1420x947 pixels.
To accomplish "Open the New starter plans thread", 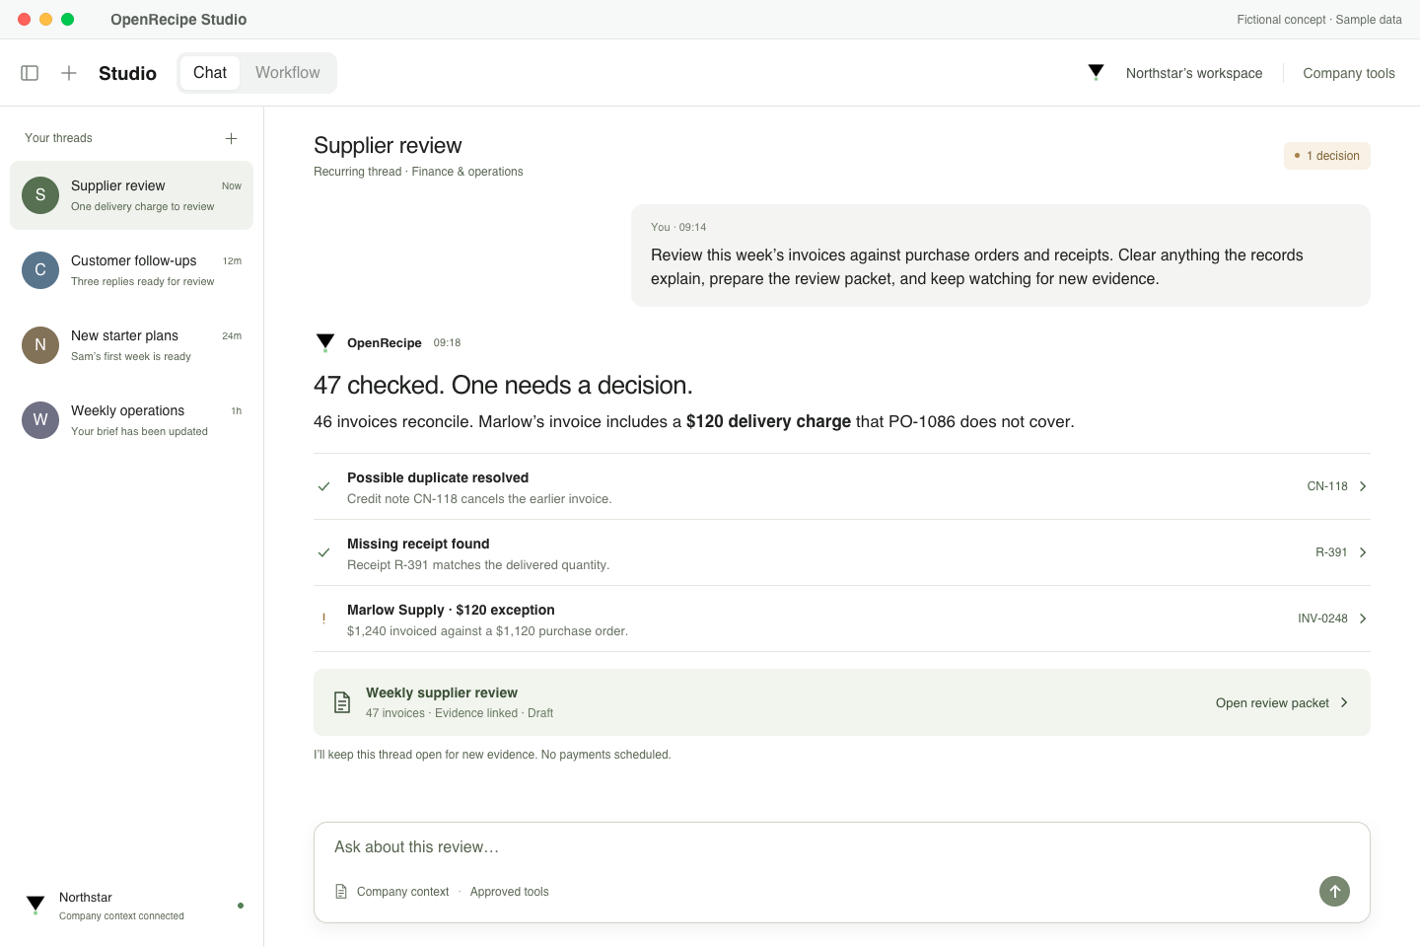I will point(131,345).
